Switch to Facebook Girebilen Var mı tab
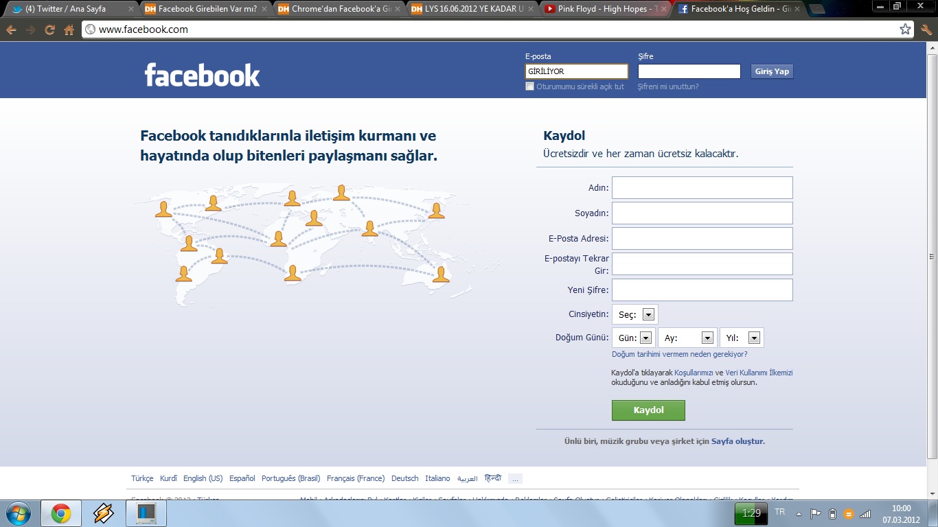The height and width of the screenshot is (527, 938). pyautogui.click(x=206, y=9)
